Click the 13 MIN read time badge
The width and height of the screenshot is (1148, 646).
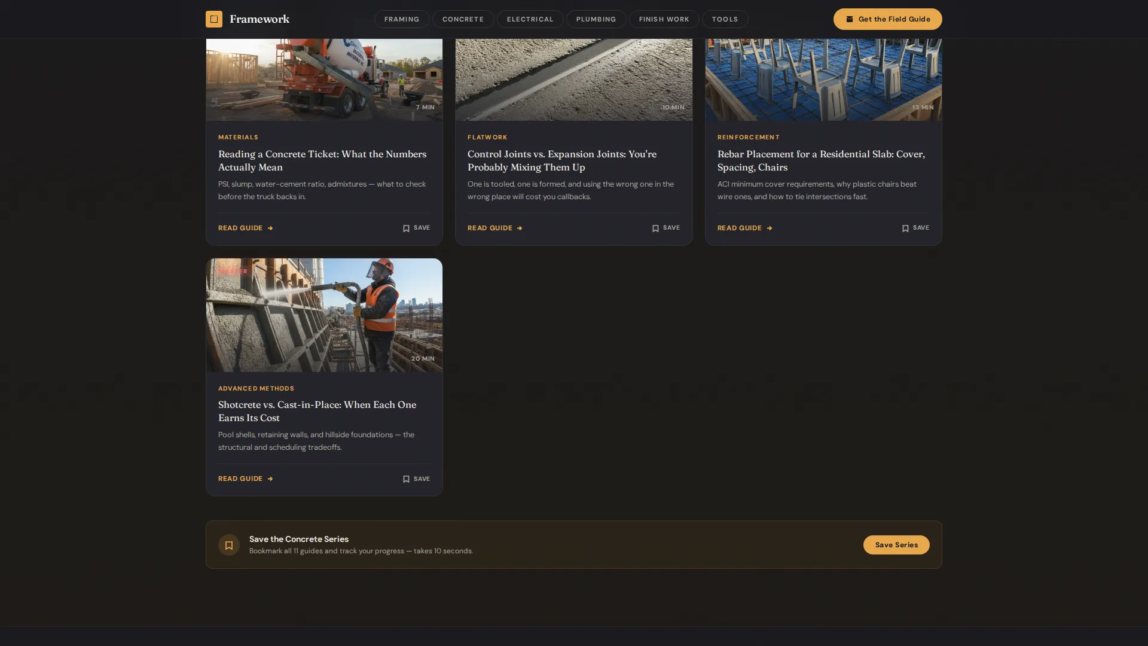pyautogui.click(x=923, y=108)
